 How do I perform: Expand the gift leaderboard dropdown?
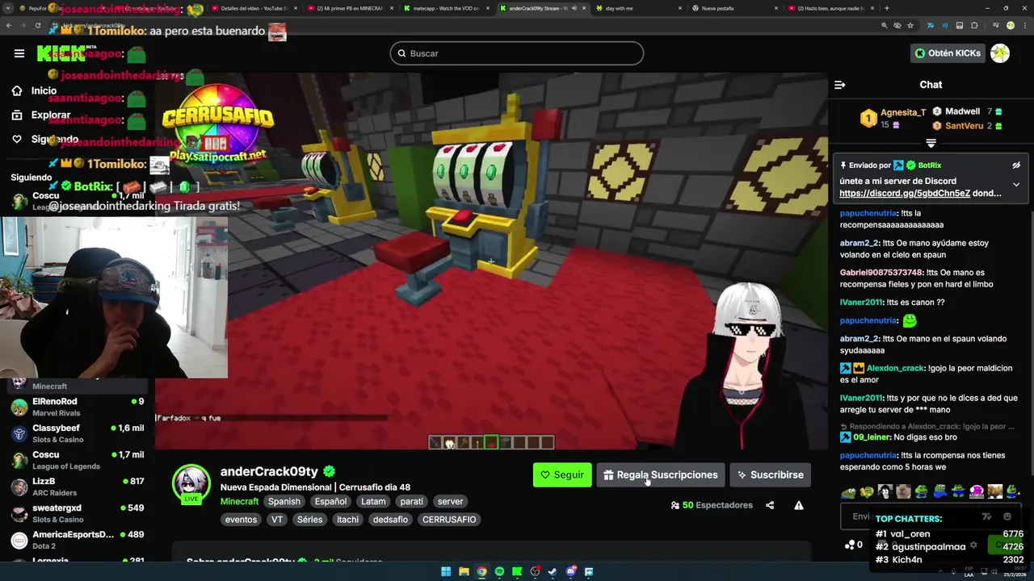point(931,143)
